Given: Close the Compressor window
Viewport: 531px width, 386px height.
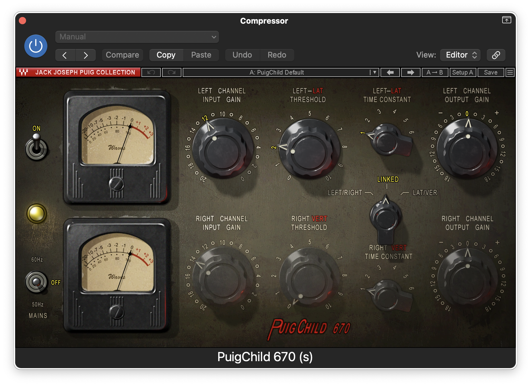Looking at the screenshot, I should pyautogui.click(x=22, y=21).
